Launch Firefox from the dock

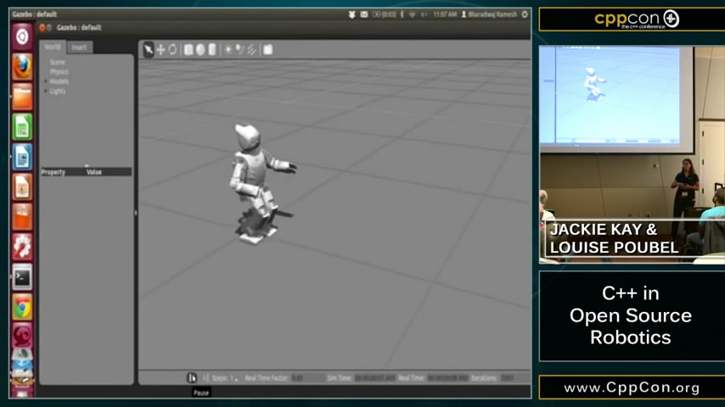point(22,66)
